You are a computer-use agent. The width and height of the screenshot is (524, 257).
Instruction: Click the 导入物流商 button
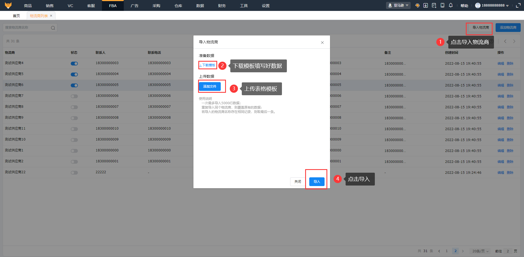coord(481,28)
